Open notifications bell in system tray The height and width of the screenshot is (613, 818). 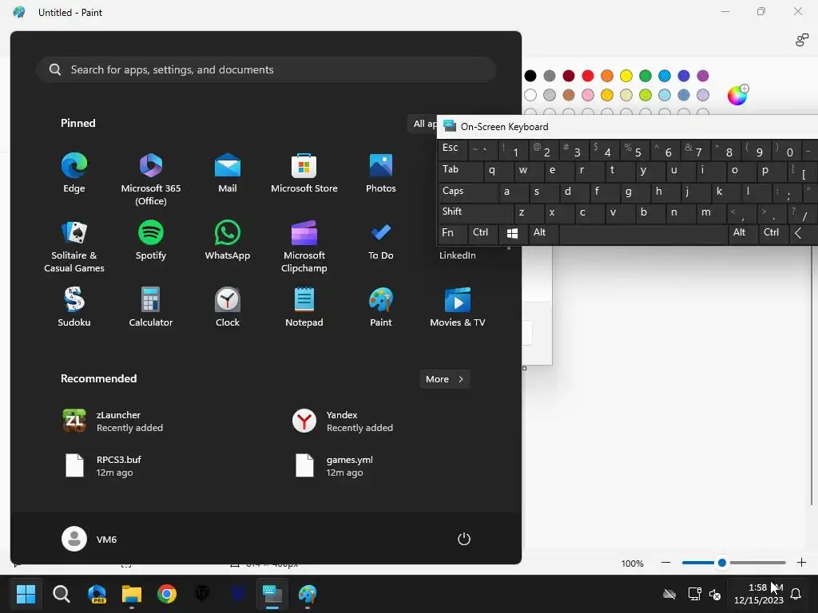click(x=796, y=594)
